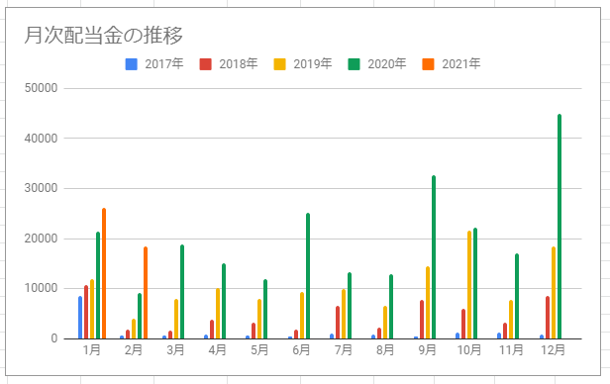Click the 2021年 orange legend swatch
The width and height of the screenshot is (610, 384).
428,64
